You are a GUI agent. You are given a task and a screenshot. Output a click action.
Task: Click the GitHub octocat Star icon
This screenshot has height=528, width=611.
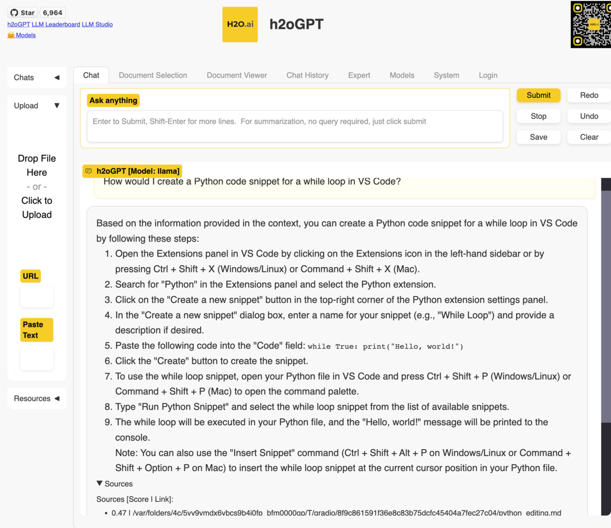[x=15, y=12]
